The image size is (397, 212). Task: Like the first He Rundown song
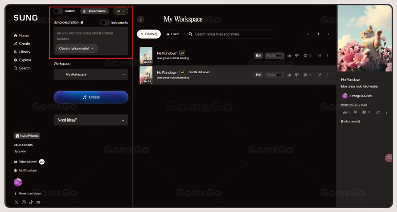click(x=289, y=56)
